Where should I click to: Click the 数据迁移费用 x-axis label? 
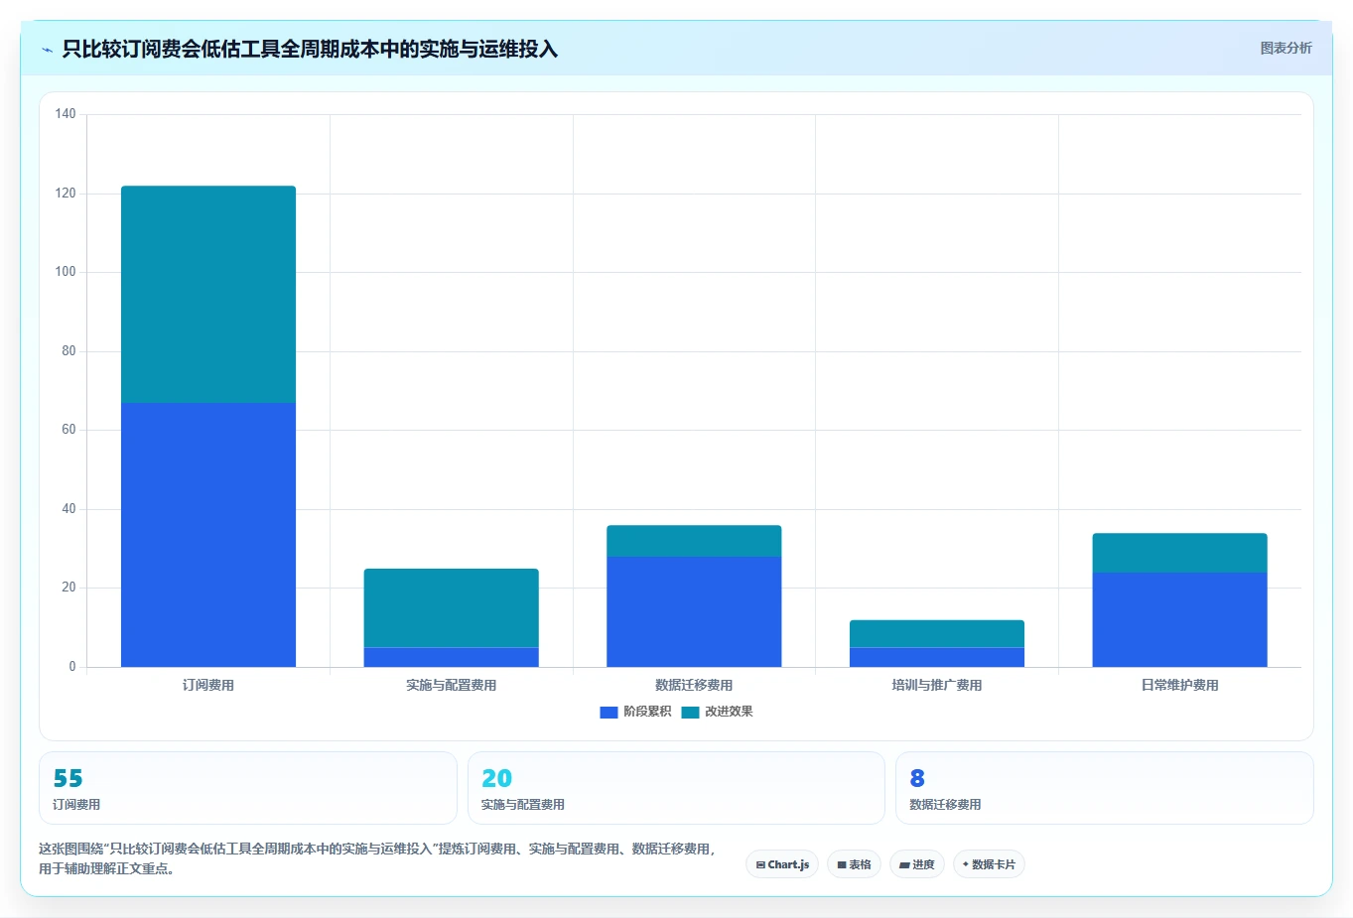pos(694,685)
